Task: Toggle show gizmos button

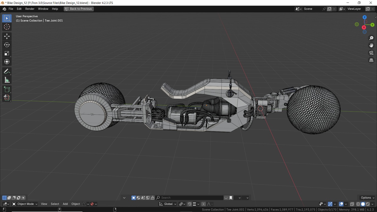Action: [330, 204]
